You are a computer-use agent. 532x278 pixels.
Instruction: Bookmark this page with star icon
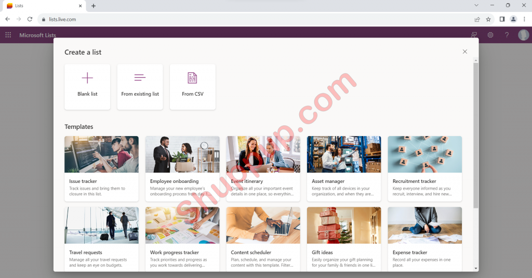488,19
